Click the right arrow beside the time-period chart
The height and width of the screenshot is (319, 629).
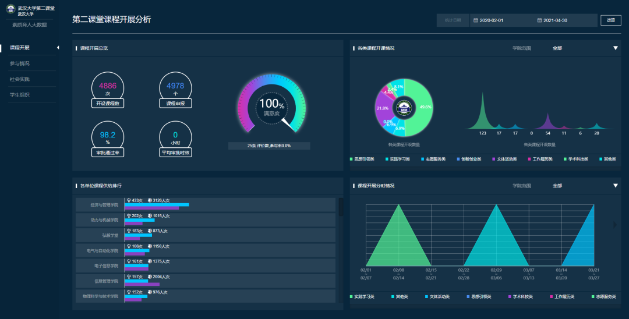point(616,225)
